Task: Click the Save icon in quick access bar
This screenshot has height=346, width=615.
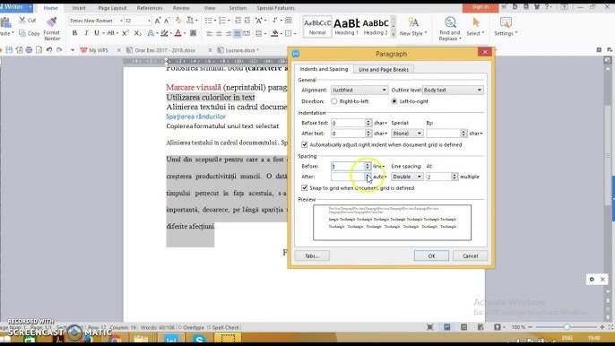Action: pyautogui.click(x=9, y=50)
